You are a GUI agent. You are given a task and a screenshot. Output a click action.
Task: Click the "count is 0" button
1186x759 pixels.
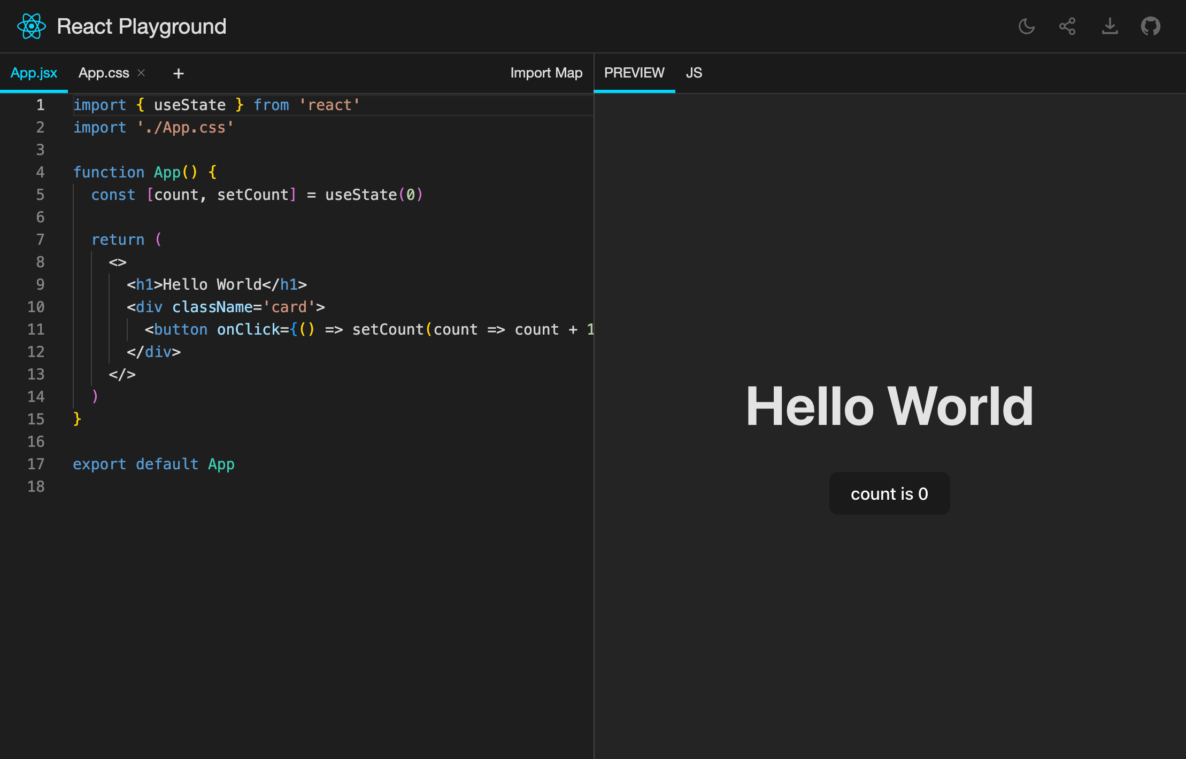[889, 493]
